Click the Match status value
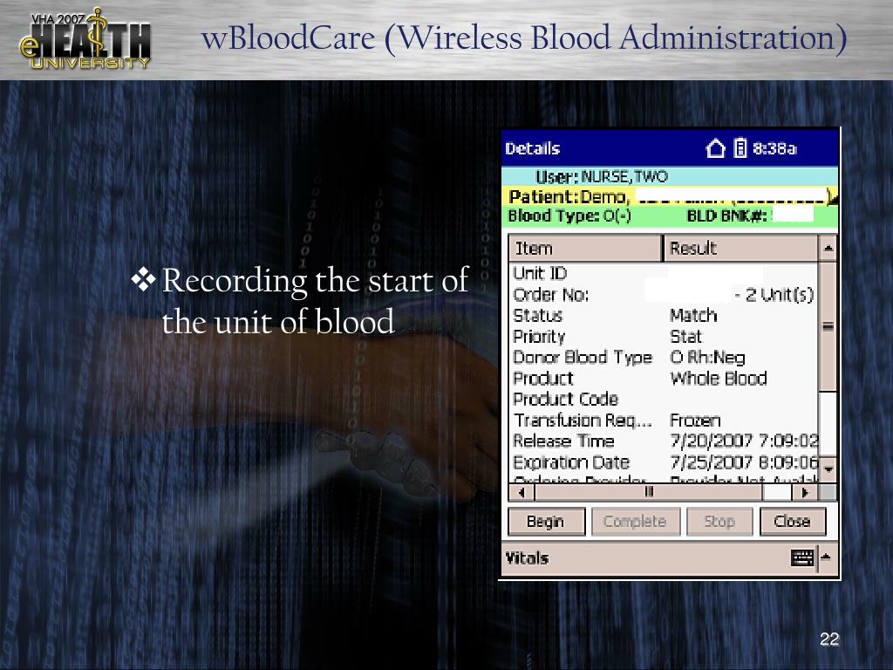Screen dimensions: 893x670 coord(693,316)
